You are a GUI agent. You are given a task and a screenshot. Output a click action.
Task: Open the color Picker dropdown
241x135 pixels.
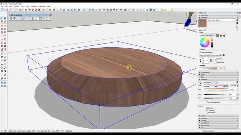(x=210, y=36)
